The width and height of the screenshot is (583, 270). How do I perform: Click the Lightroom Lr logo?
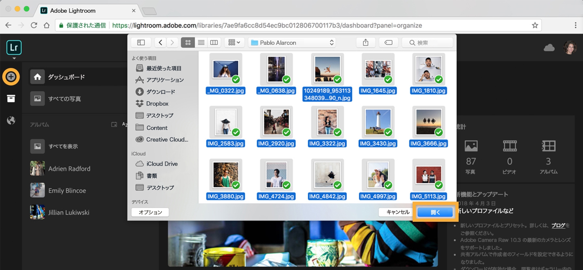click(14, 48)
